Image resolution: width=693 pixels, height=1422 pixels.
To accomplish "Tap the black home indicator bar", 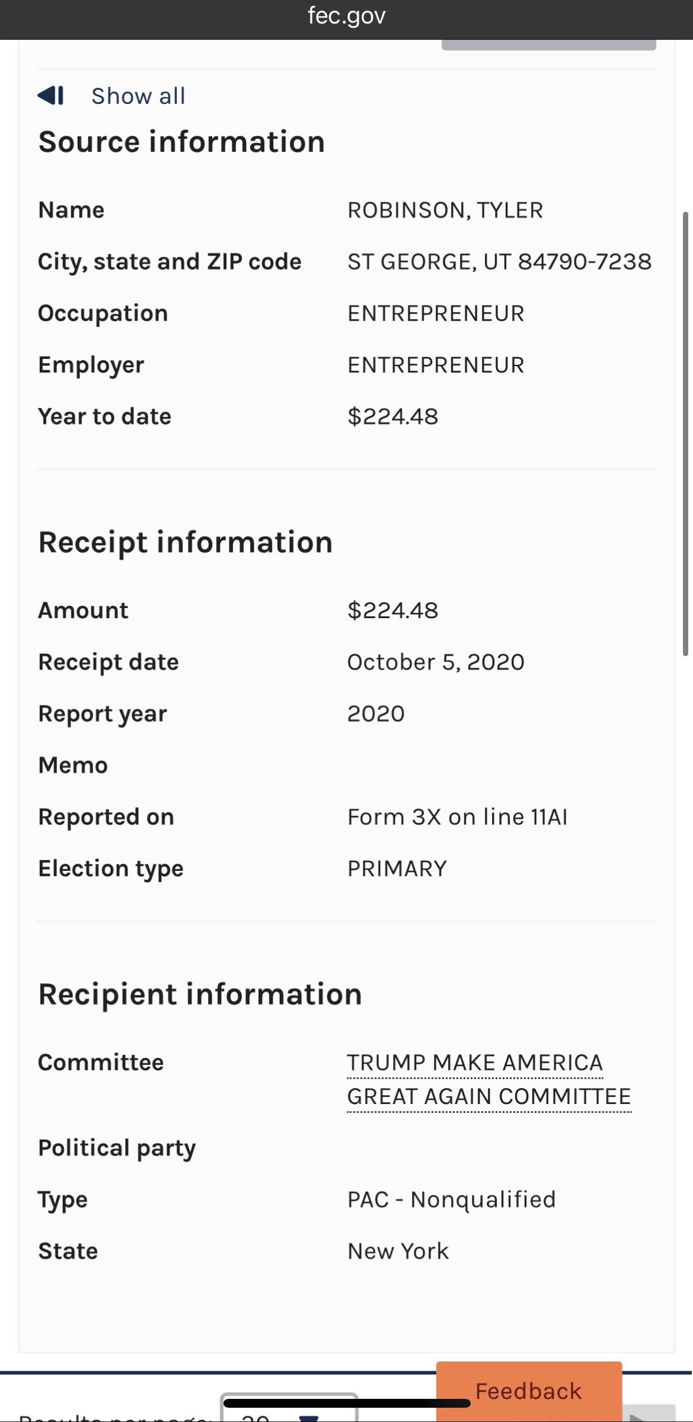I will [x=346, y=1403].
